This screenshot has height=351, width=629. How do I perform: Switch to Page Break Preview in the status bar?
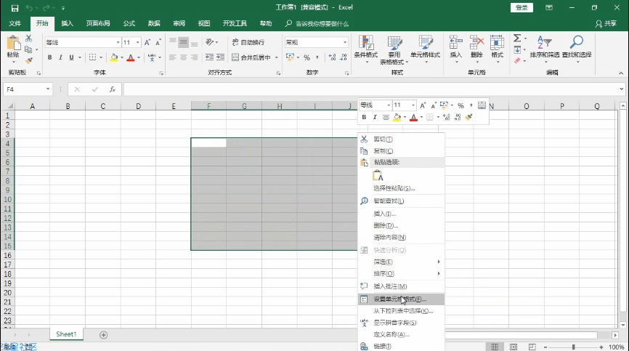click(x=532, y=347)
